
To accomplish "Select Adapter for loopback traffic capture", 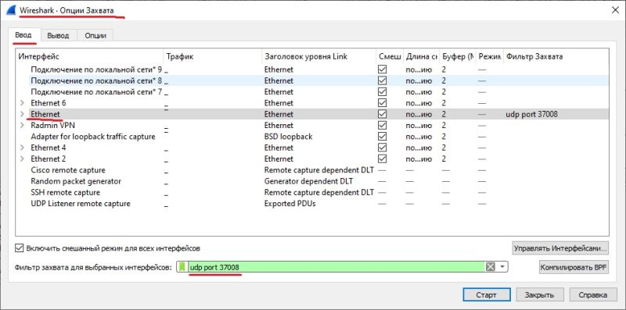I will click(x=93, y=137).
